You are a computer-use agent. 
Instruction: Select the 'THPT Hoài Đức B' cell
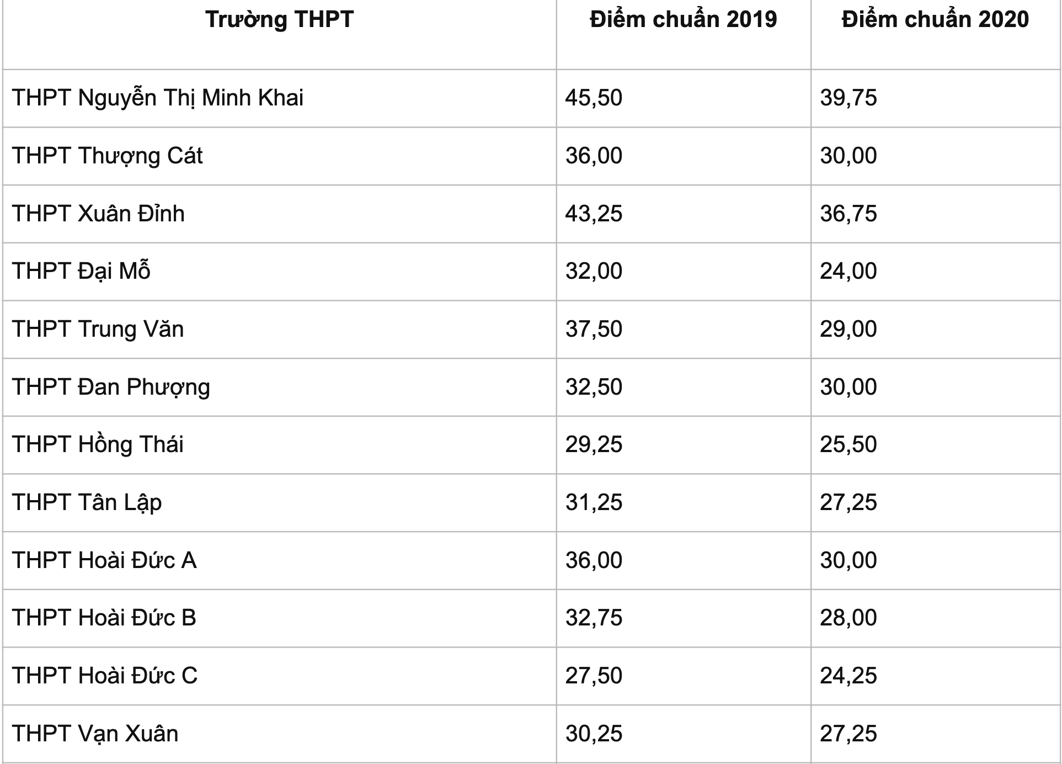(104, 618)
